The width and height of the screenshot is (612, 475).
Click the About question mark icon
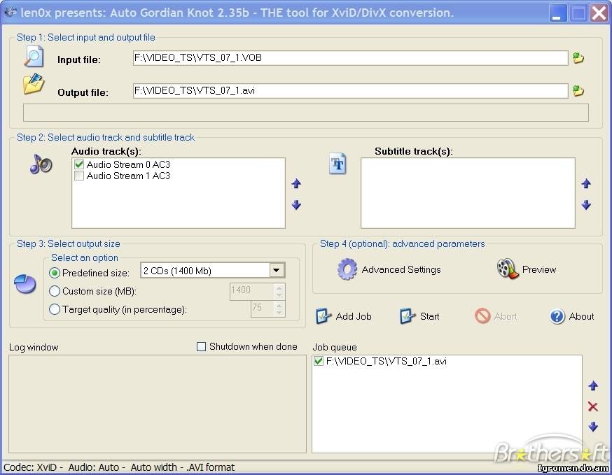[557, 316]
